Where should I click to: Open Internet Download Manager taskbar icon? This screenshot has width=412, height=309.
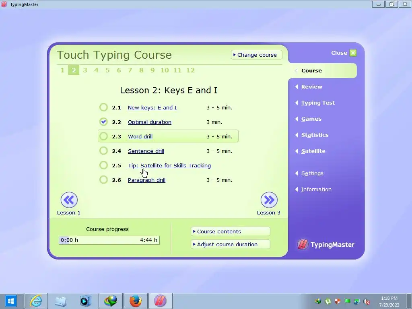[x=111, y=301]
